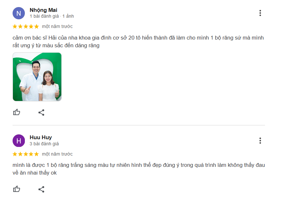
Task: Click Nhộng Mai's review text about bác sĩ Hải
Action: 138,42
